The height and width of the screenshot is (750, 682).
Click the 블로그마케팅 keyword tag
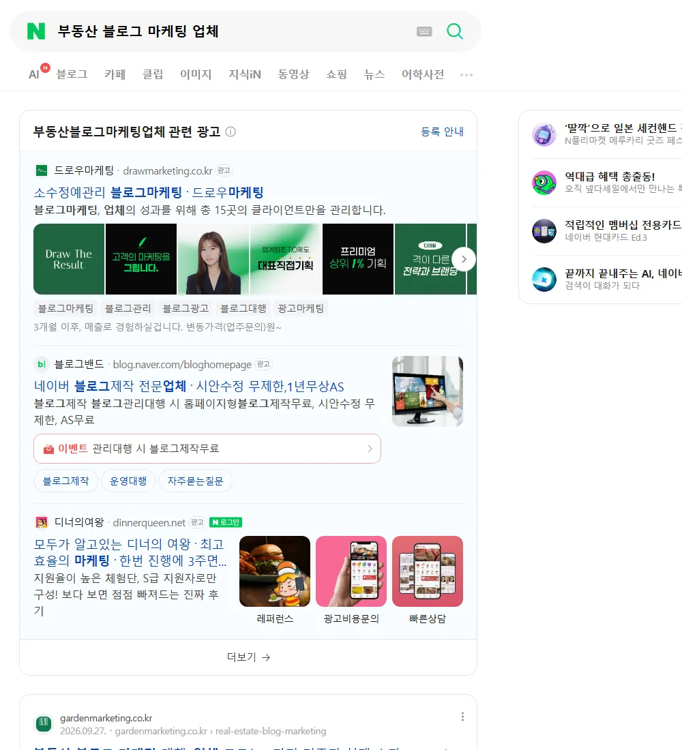[65, 308]
